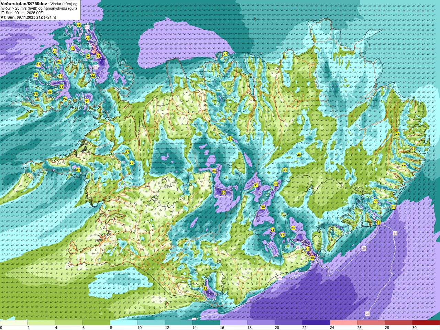Select the 4–6 green scale swatch
The width and height of the screenshot is (440, 330).
click(69, 323)
